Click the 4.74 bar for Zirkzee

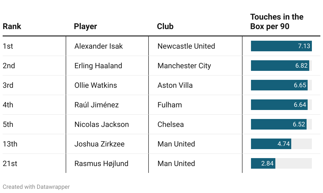pos(271,144)
